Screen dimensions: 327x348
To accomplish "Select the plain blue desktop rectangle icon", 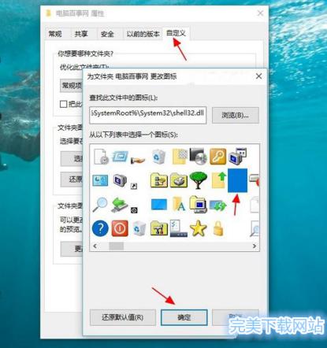I will click(159, 205).
